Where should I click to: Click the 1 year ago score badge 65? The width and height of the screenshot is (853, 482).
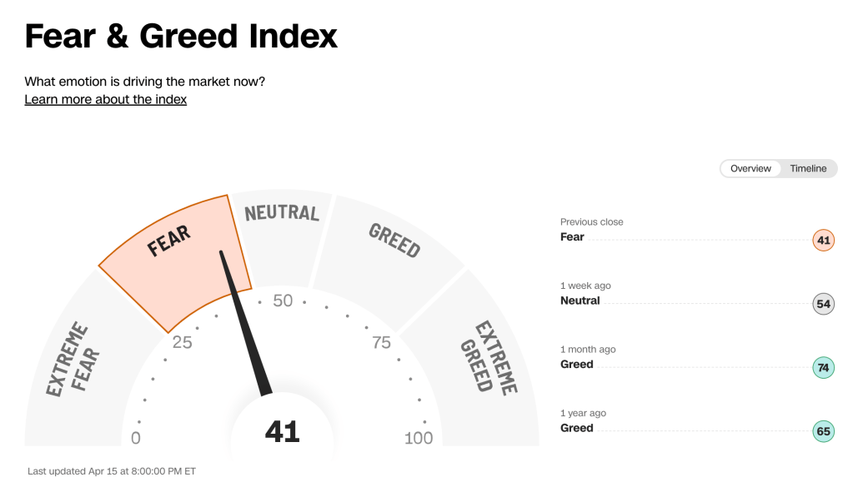823,431
